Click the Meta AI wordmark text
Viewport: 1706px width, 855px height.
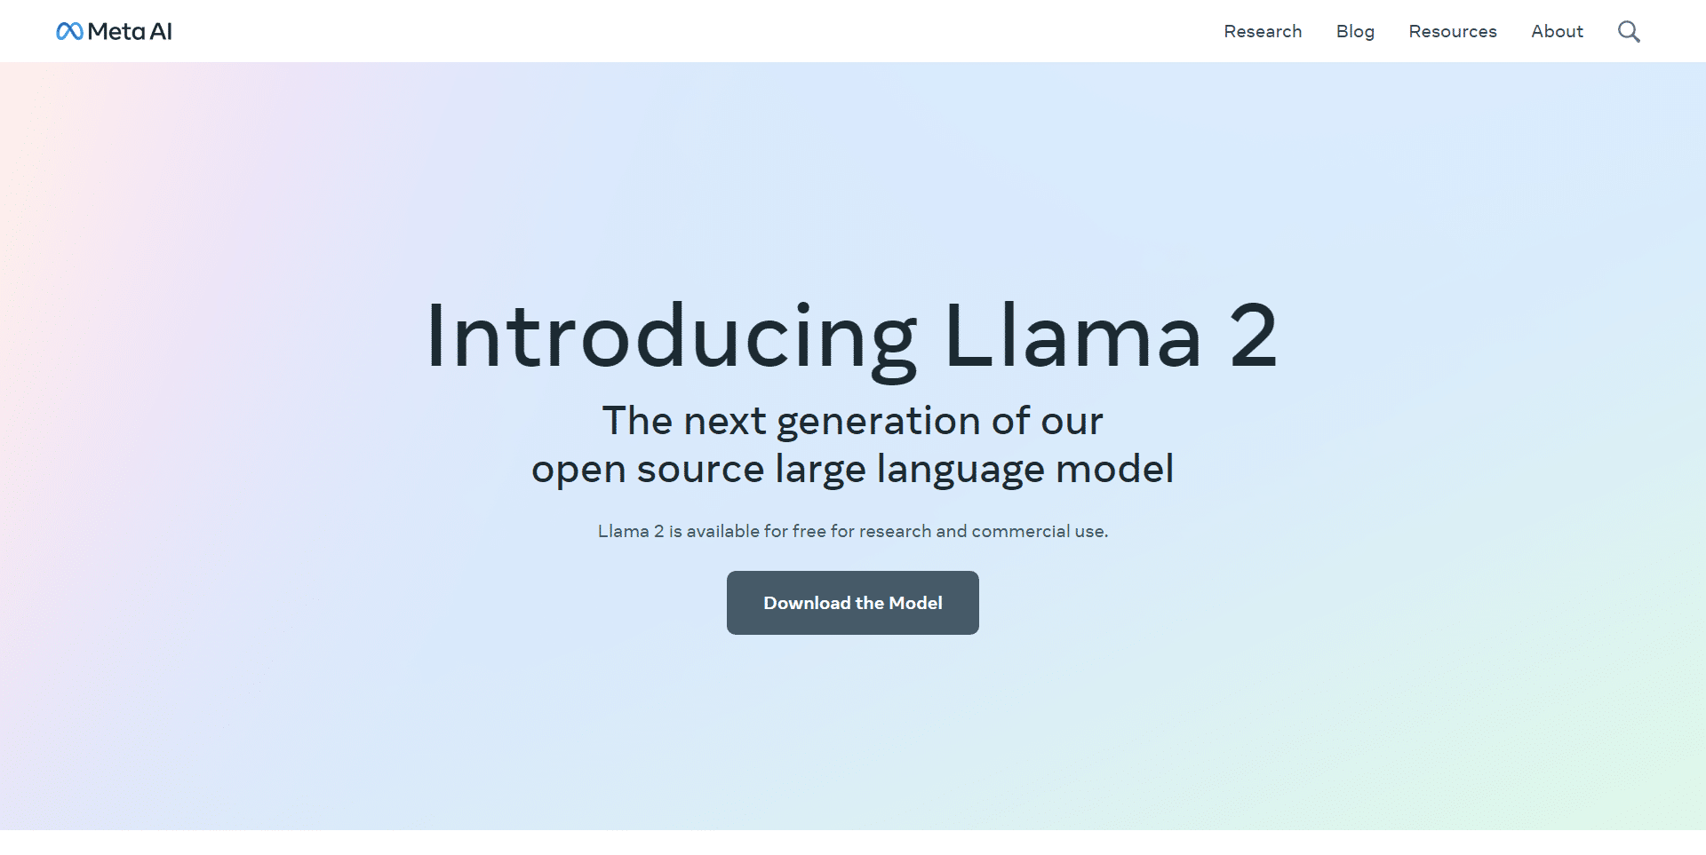click(130, 32)
